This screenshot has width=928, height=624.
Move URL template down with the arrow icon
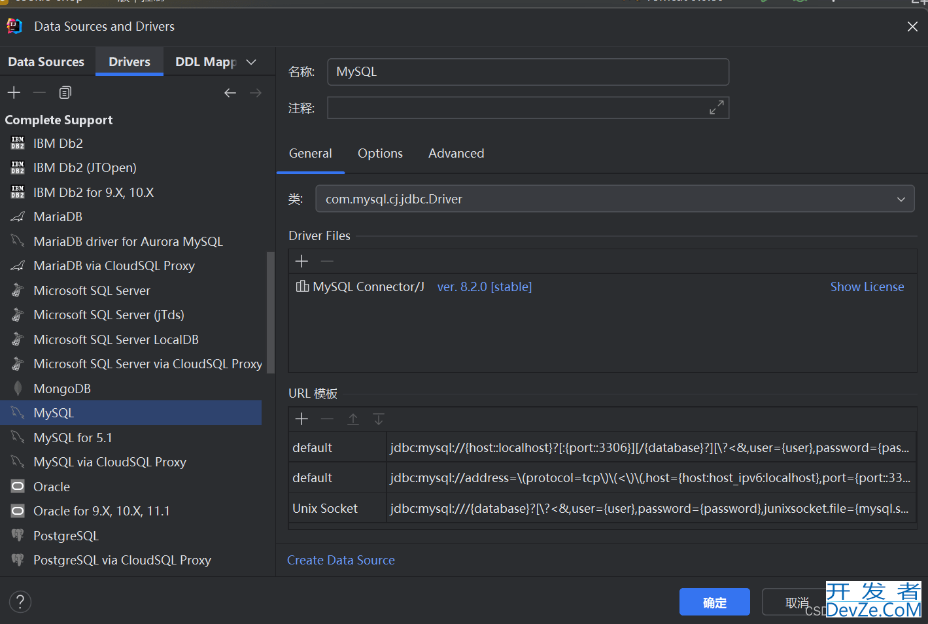click(379, 419)
